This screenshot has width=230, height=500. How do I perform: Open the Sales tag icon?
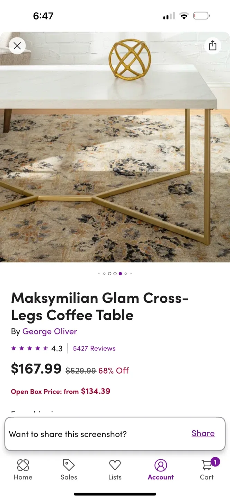click(69, 465)
